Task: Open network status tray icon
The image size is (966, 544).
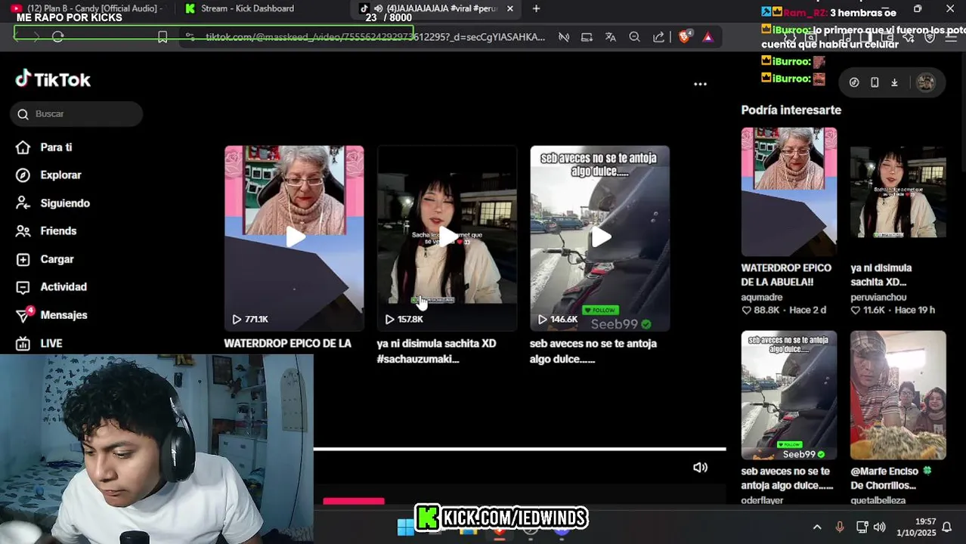Action: 862,527
